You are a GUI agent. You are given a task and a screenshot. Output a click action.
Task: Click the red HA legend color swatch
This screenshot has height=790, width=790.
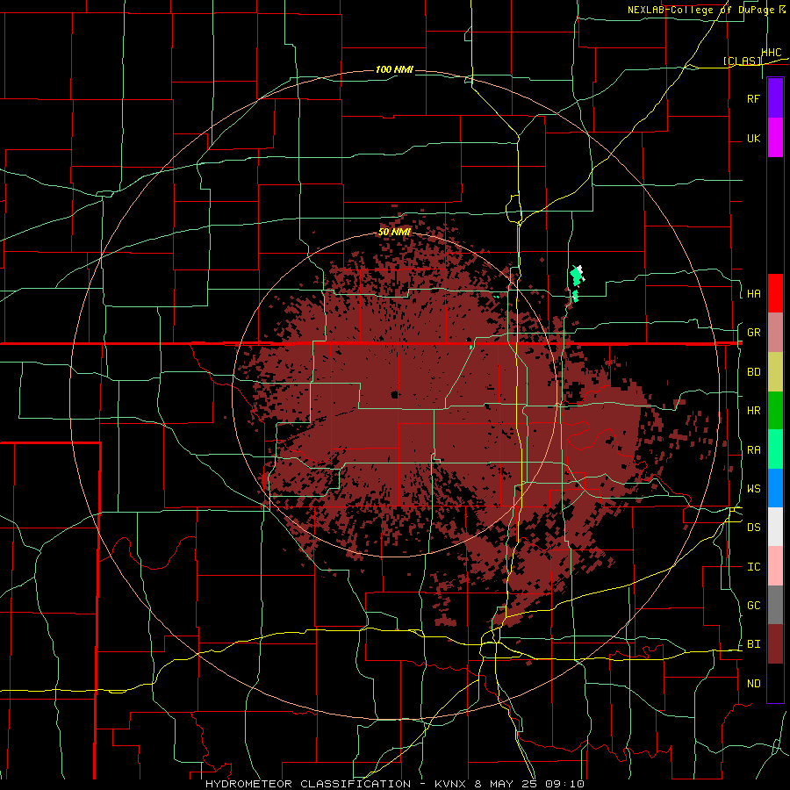(x=775, y=293)
